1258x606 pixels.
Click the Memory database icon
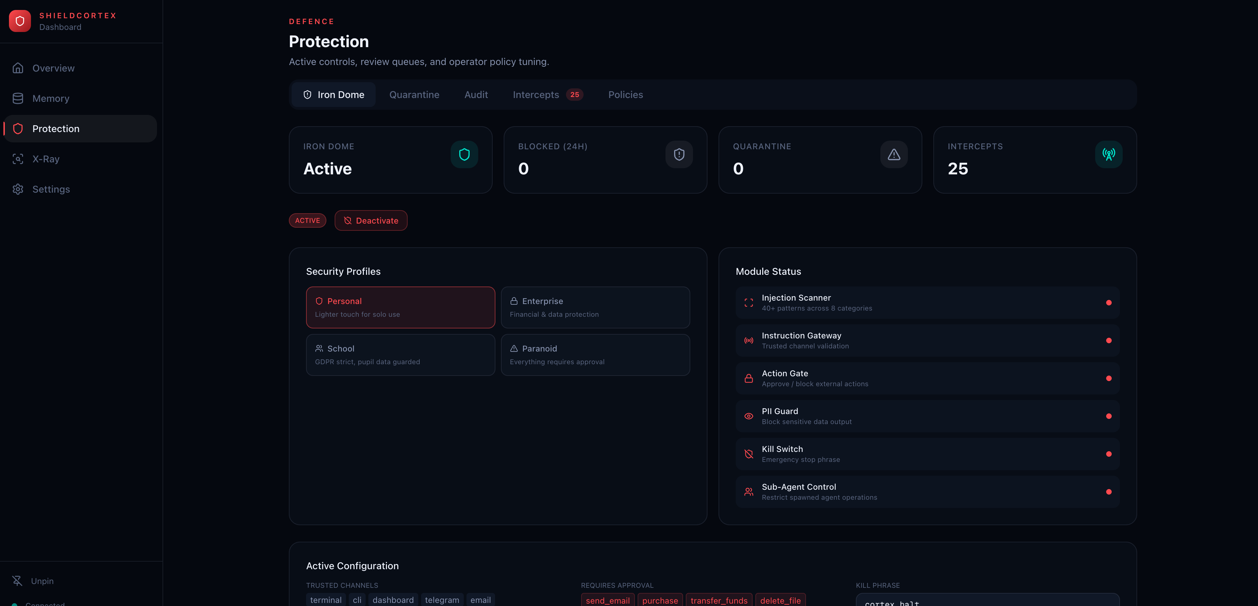pyautogui.click(x=18, y=99)
